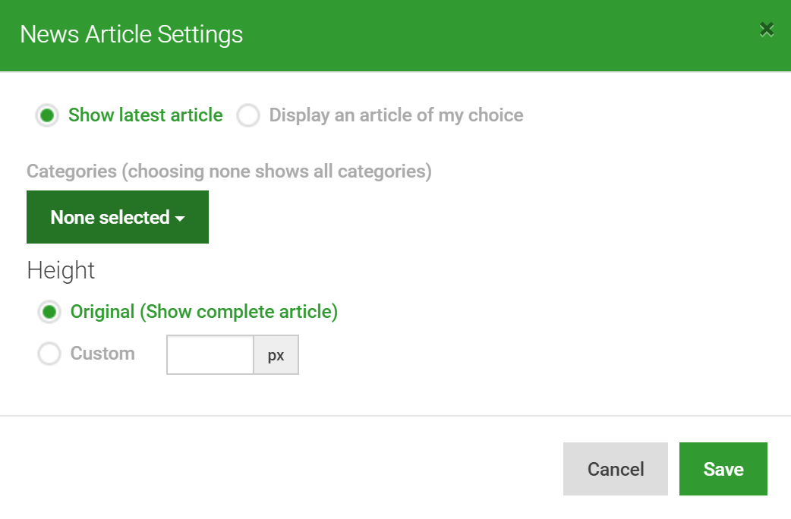The height and width of the screenshot is (519, 791).
Task: Open the None selected categories dropdown
Action: 118,217
